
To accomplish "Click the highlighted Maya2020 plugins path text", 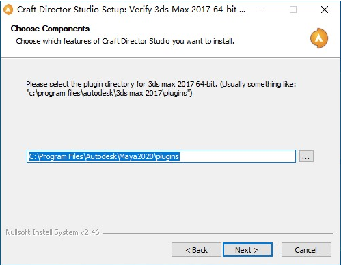I will [x=105, y=156].
